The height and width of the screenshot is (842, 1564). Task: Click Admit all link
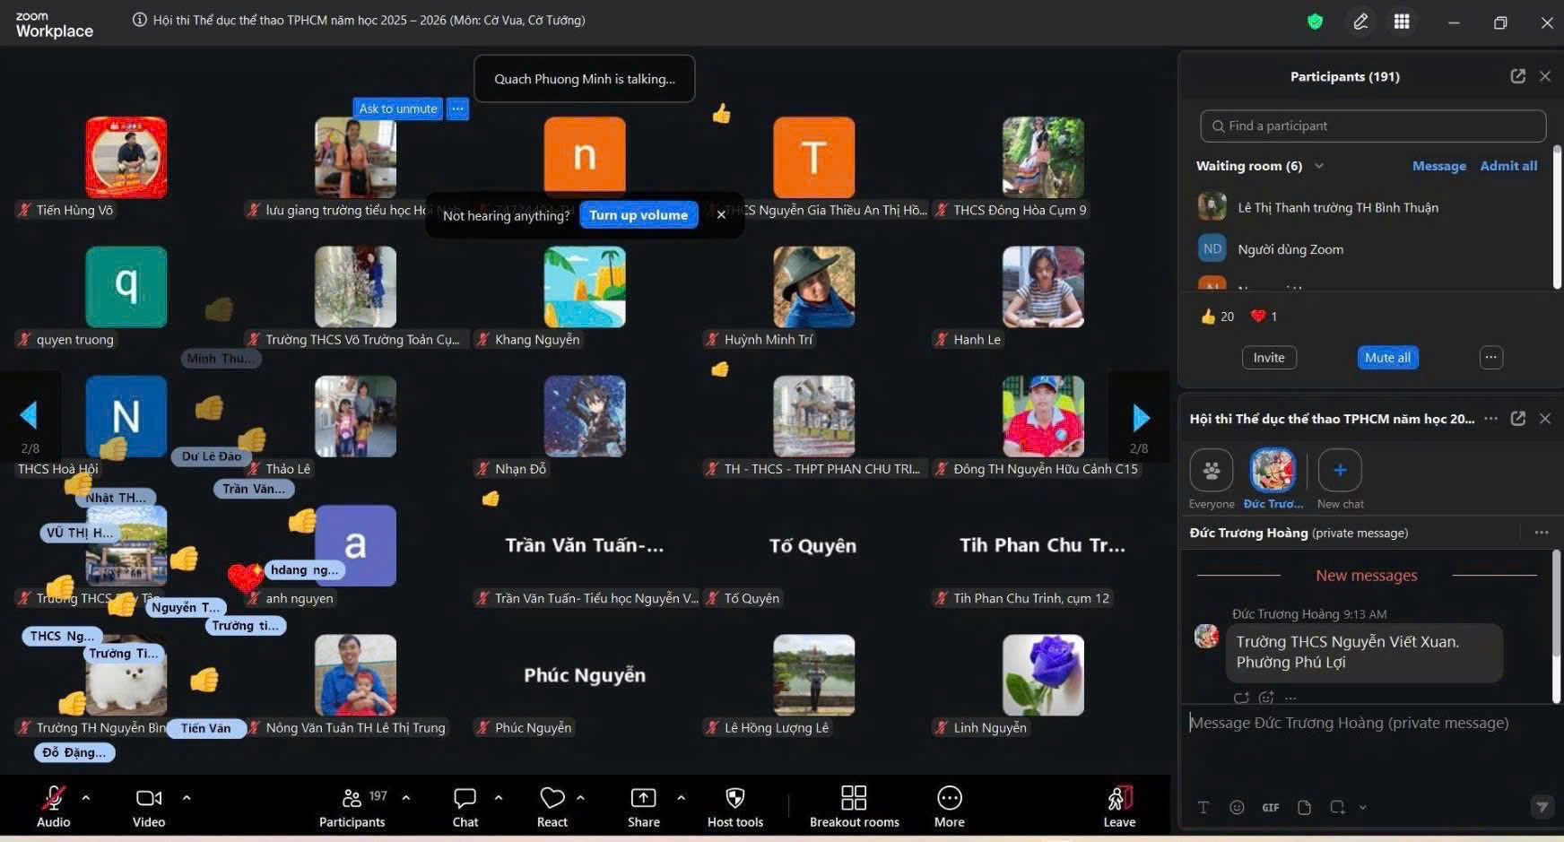[x=1508, y=166]
